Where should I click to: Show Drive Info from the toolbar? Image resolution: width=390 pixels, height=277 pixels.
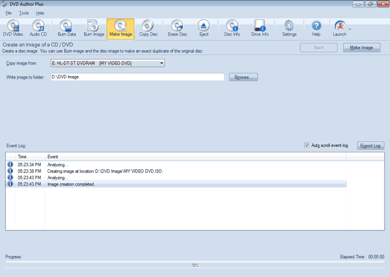pyautogui.click(x=260, y=28)
